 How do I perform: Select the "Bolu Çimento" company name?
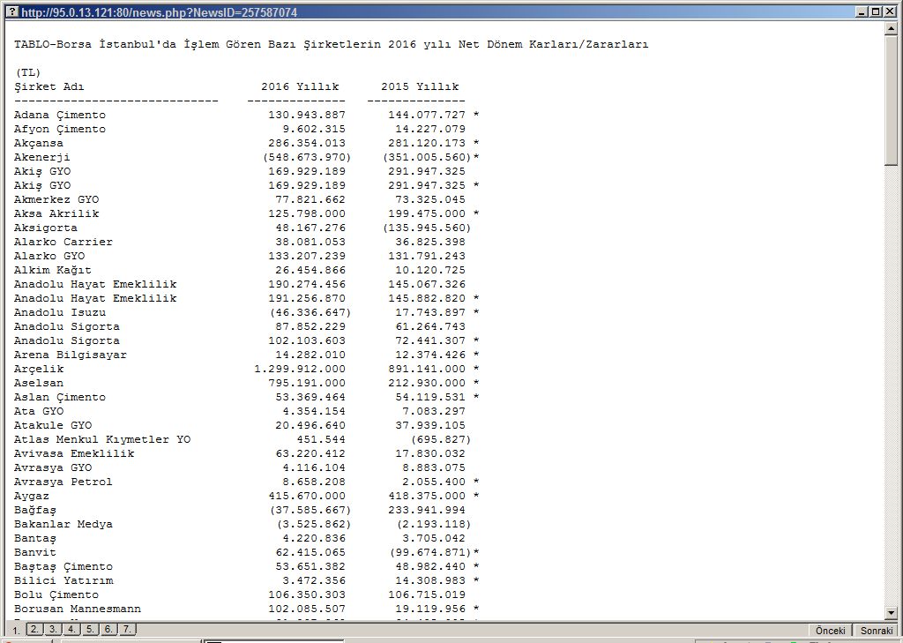(x=56, y=595)
